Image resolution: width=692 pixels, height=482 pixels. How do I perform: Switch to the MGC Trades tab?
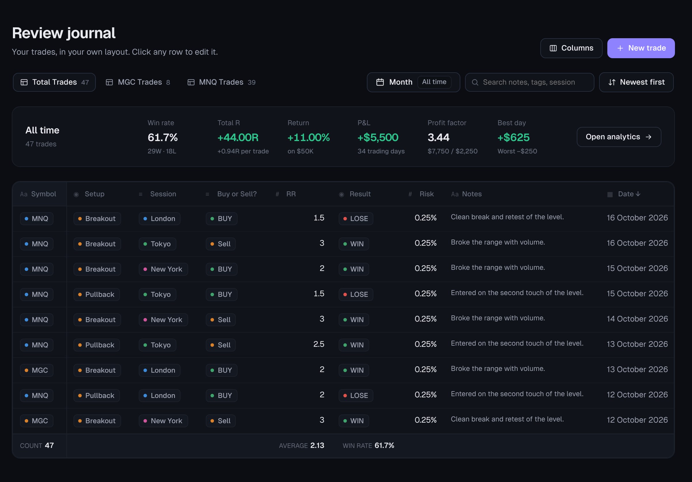click(x=138, y=82)
